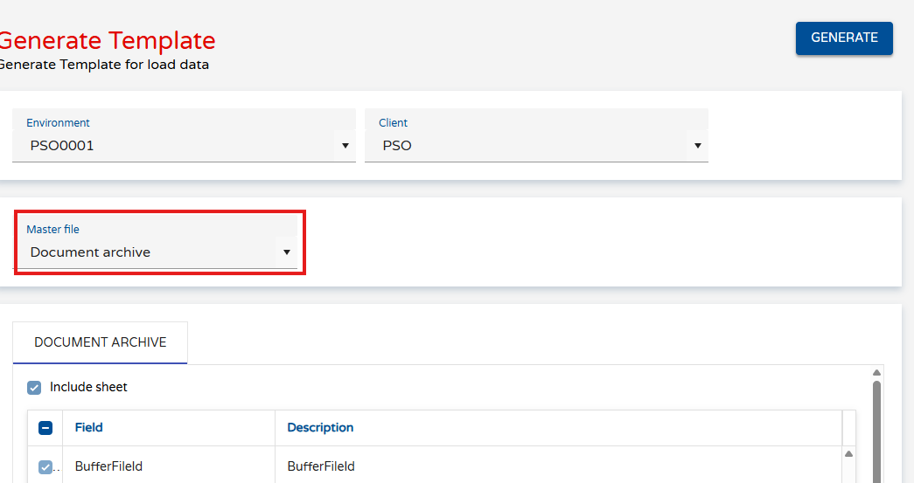Click the GENERATE button
Screen dimensions: 914x483
coord(844,38)
